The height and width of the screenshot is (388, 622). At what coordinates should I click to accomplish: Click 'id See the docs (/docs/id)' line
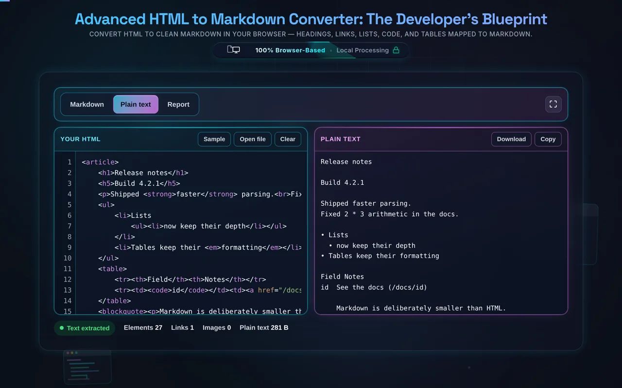(374, 287)
